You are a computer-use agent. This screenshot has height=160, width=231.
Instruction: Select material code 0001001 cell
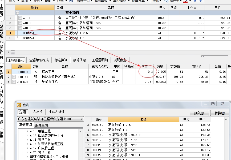coord(21,72)
